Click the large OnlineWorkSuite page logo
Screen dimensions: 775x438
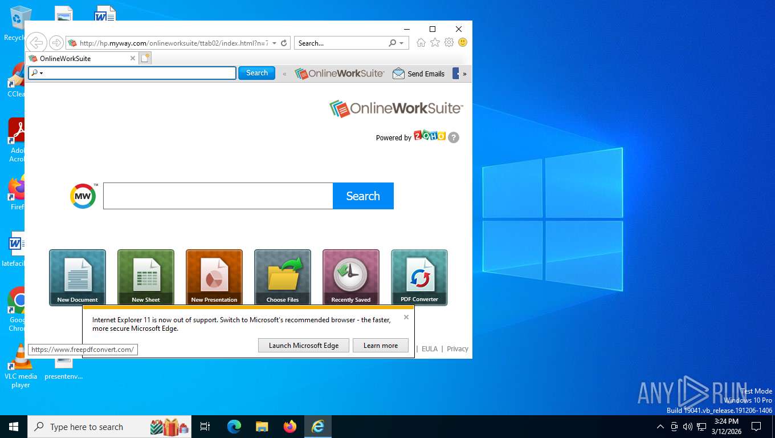pyautogui.click(x=396, y=108)
